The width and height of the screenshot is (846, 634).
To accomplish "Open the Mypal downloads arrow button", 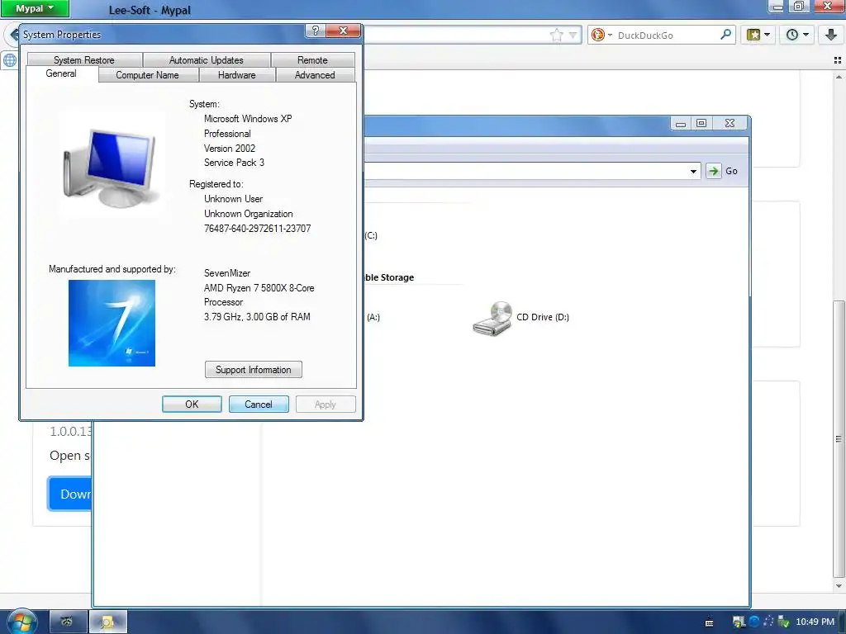I will (831, 35).
